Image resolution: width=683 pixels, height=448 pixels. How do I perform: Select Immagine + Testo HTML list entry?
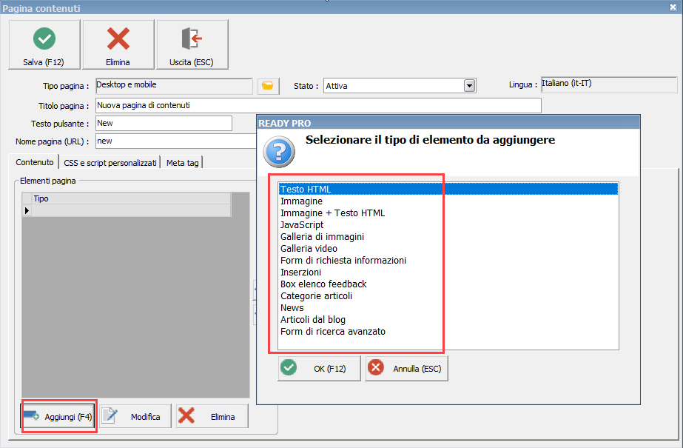click(x=448, y=213)
